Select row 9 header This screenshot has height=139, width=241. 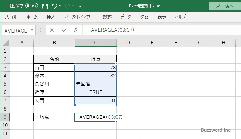click(x=5, y=117)
